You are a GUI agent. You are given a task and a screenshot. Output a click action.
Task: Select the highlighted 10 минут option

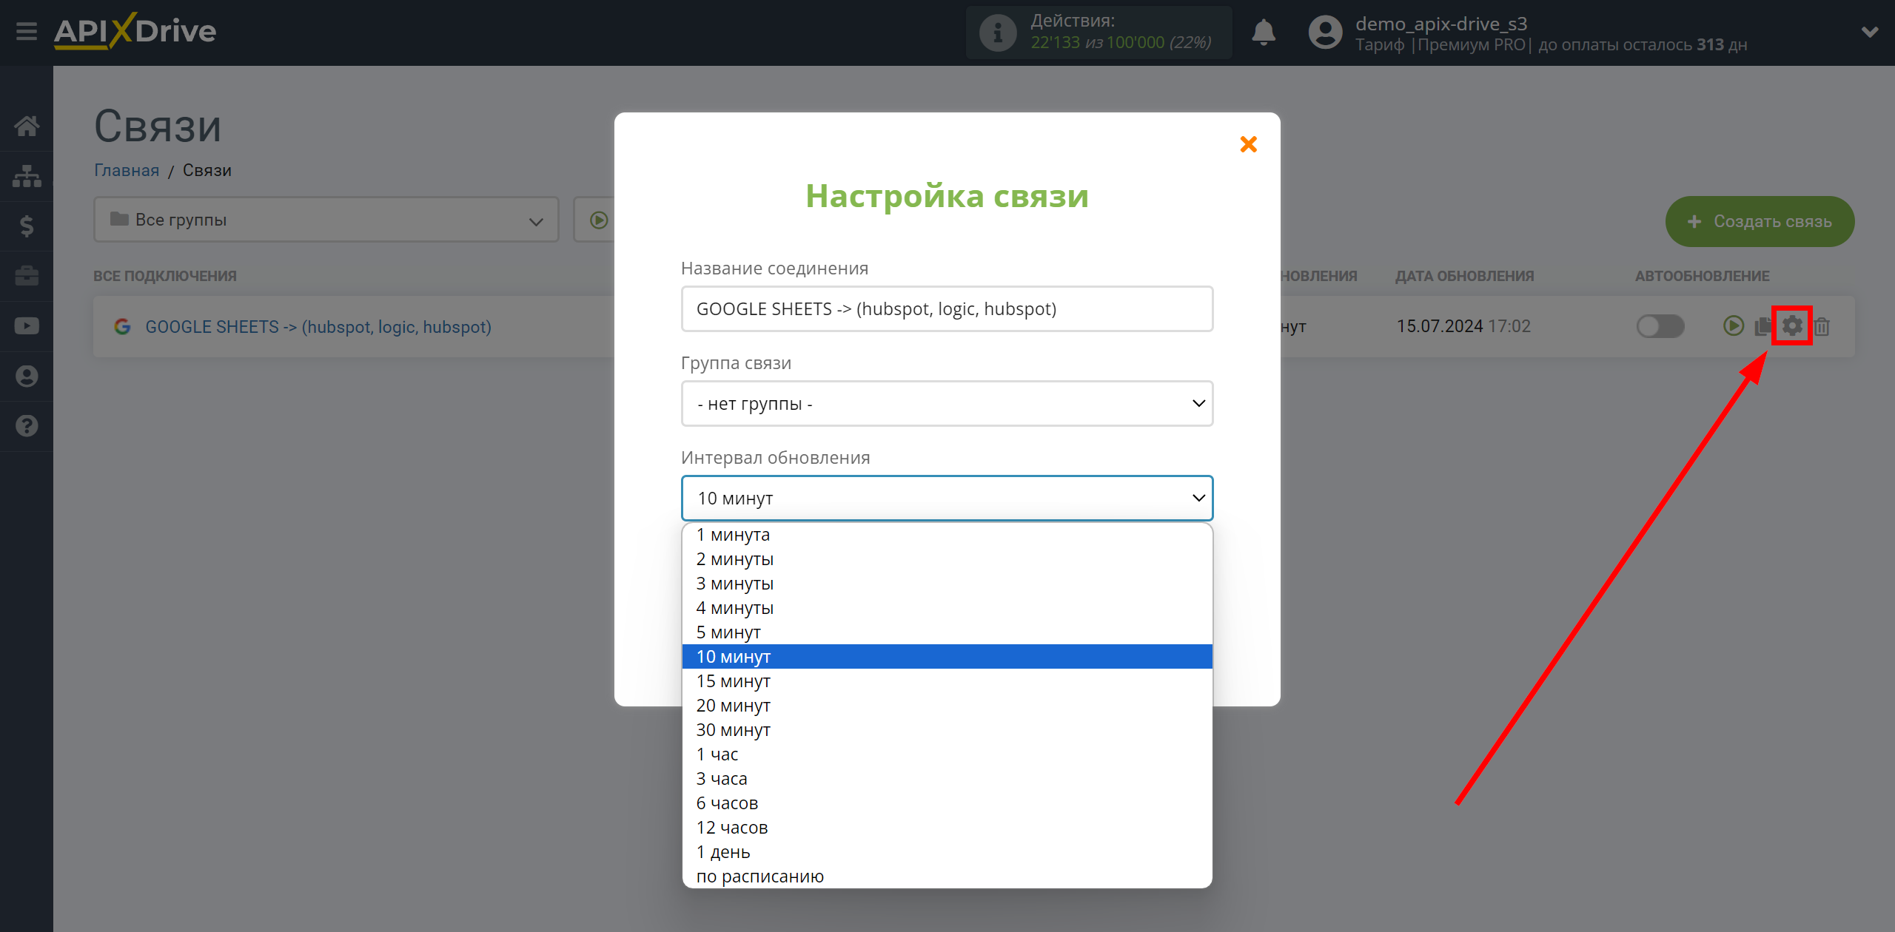[x=947, y=657]
